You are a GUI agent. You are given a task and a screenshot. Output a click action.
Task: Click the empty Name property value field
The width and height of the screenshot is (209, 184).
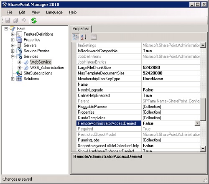coord(171,84)
